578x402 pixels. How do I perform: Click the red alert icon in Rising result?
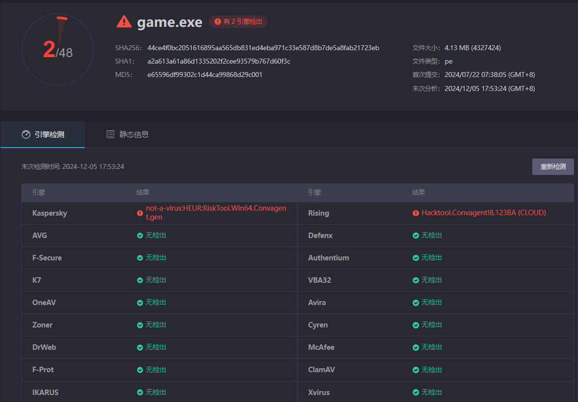pyautogui.click(x=416, y=213)
